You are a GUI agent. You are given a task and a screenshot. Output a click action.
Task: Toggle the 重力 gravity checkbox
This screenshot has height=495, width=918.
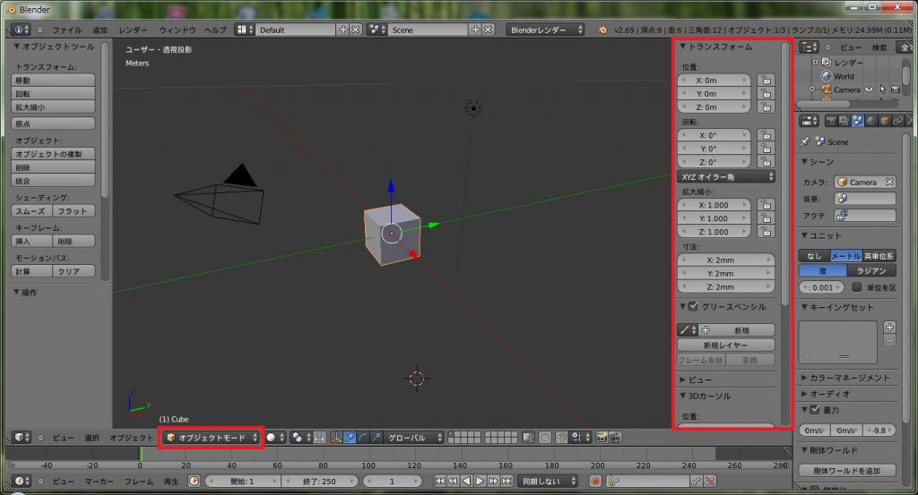[814, 410]
